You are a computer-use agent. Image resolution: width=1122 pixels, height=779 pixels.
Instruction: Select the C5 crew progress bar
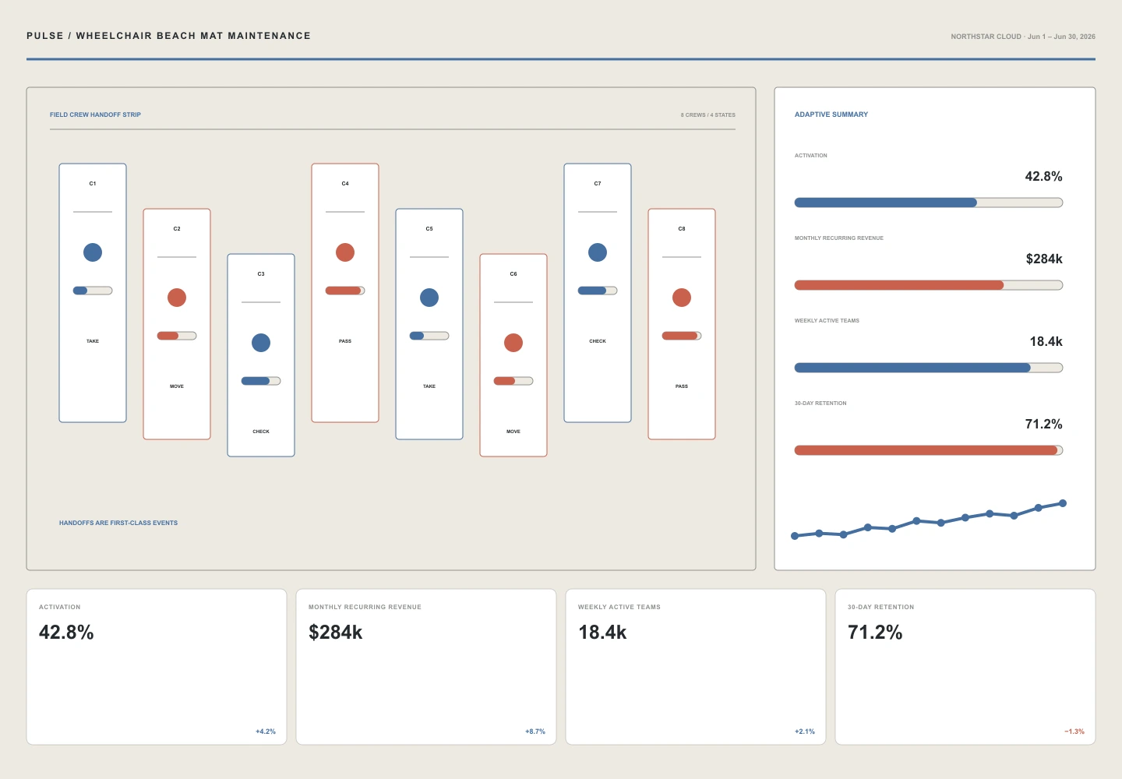[x=429, y=336]
